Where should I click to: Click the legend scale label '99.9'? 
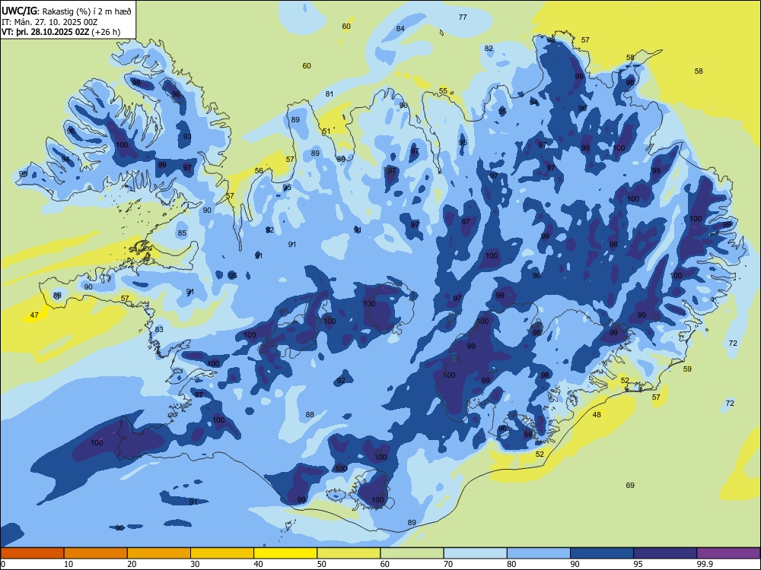(x=705, y=564)
